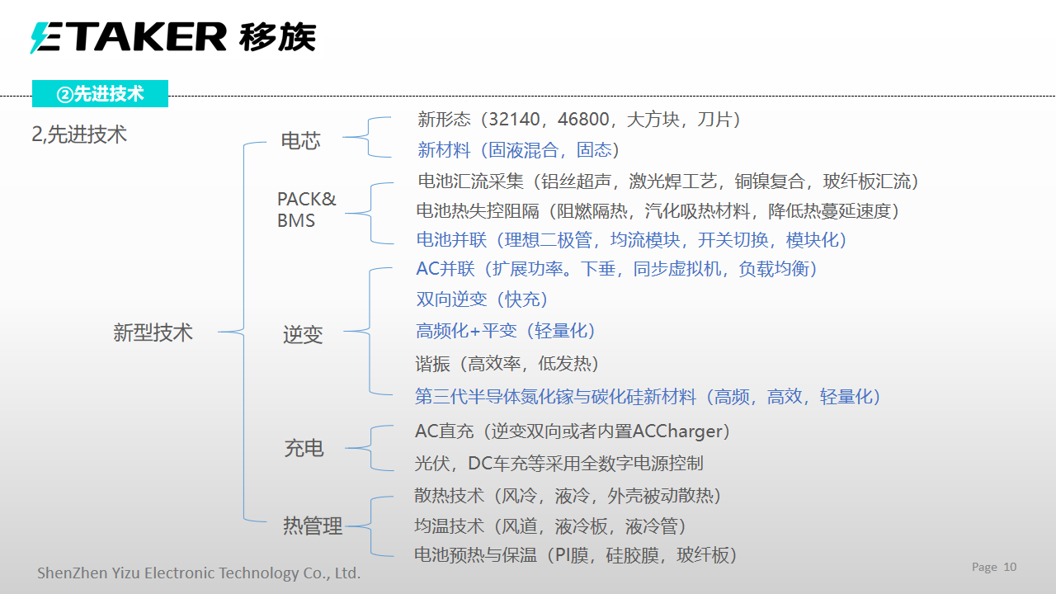Select the root node 新型技术
This screenshot has width=1056, height=594.
(153, 332)
